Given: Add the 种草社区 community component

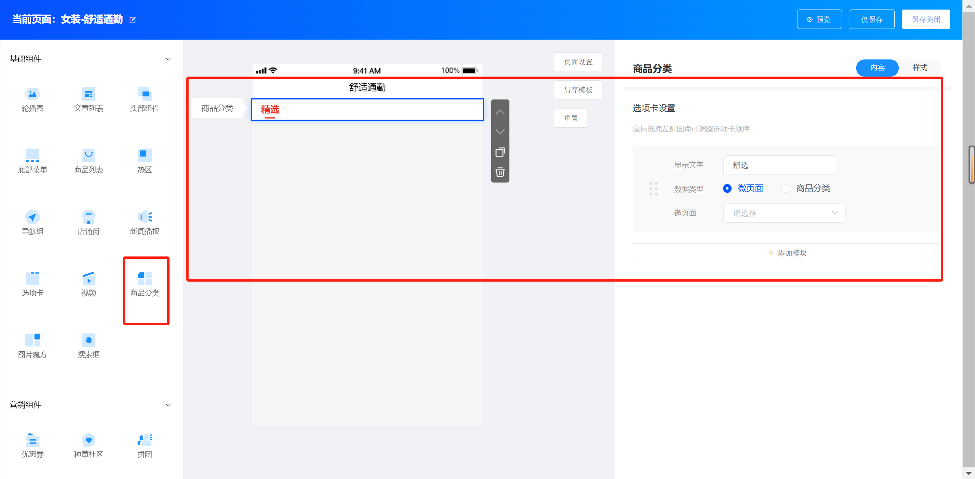Looking at the screenshot, I should click(x=88, y=446).
